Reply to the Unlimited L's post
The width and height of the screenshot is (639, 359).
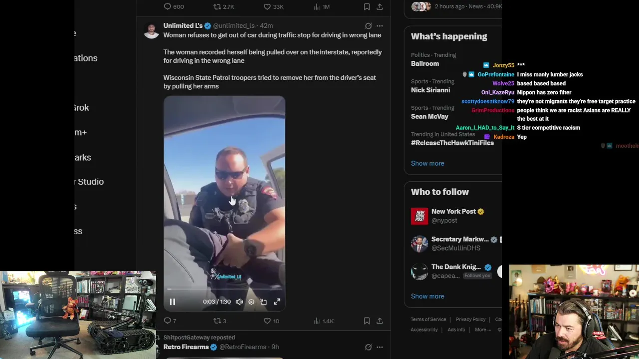click(x=170, y=321)
